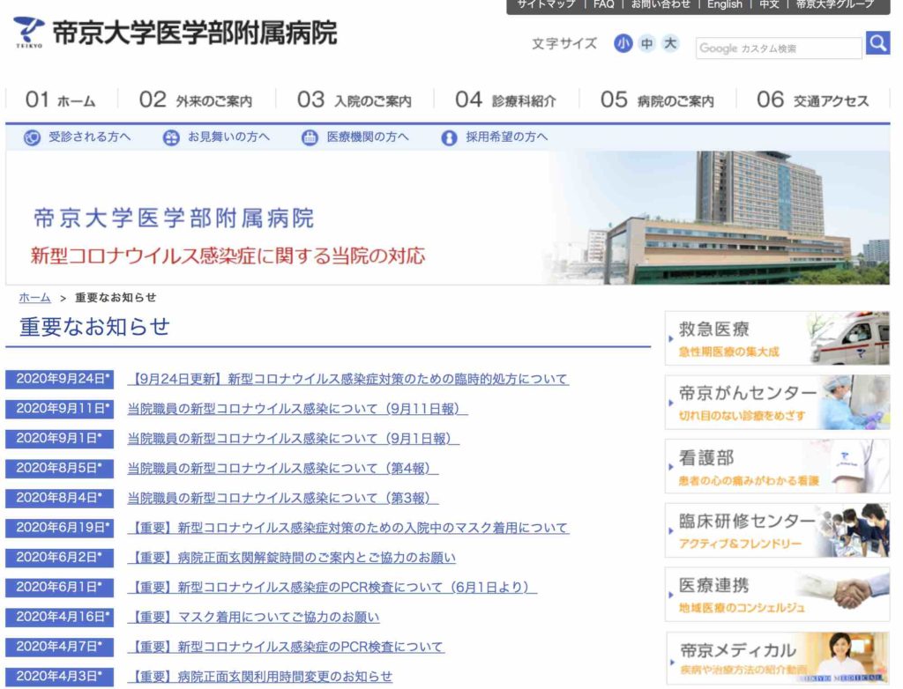Click the 重要なお知らせ page heading
Screen dimensions: 903x689
[95, 326]
